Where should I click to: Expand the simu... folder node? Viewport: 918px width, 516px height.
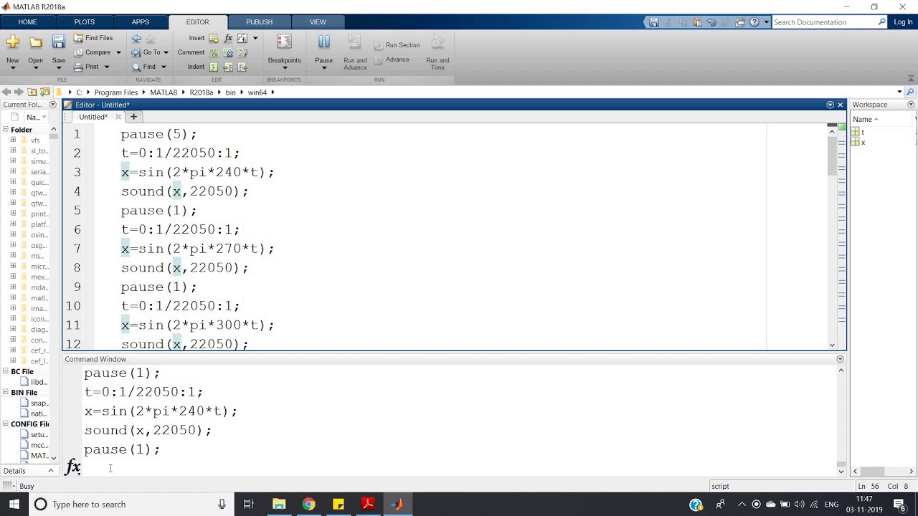pos(13,161)
